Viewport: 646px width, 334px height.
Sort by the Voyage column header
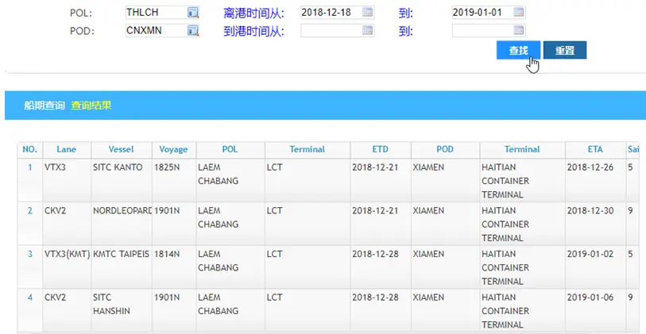(173, 149)
